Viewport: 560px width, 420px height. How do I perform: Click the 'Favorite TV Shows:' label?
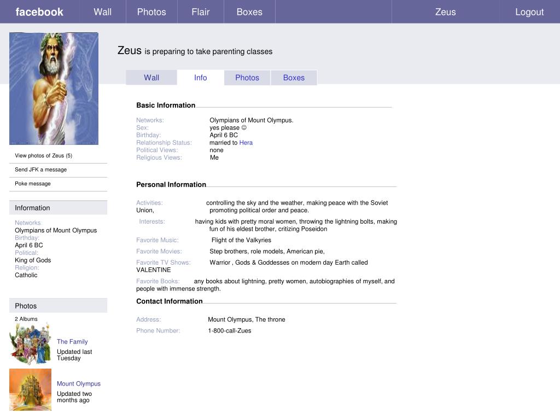(x=163, y=262)
